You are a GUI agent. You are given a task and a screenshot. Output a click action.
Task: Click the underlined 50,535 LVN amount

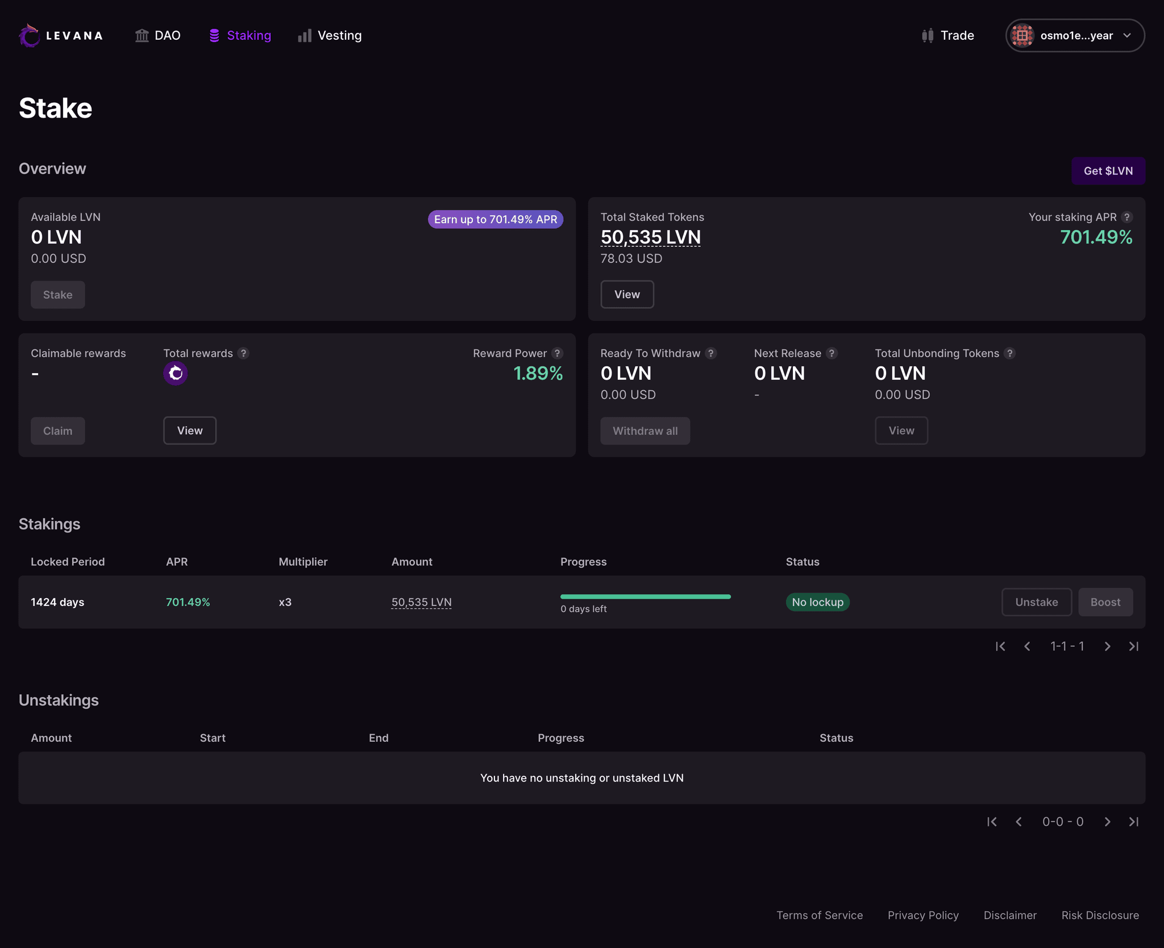click(x=421, y=602)
